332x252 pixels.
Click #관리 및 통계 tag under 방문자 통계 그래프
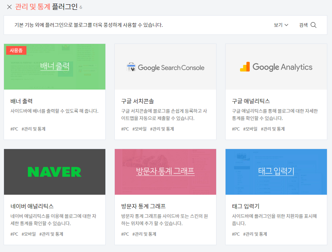point(144,234)
